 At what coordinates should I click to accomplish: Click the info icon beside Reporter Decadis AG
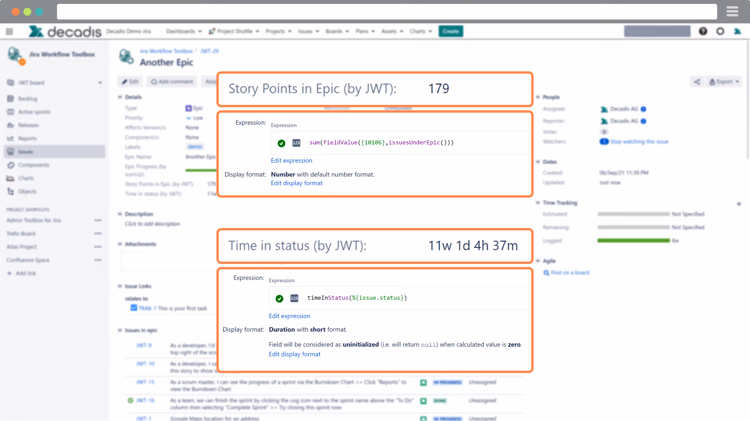[643, 121]
